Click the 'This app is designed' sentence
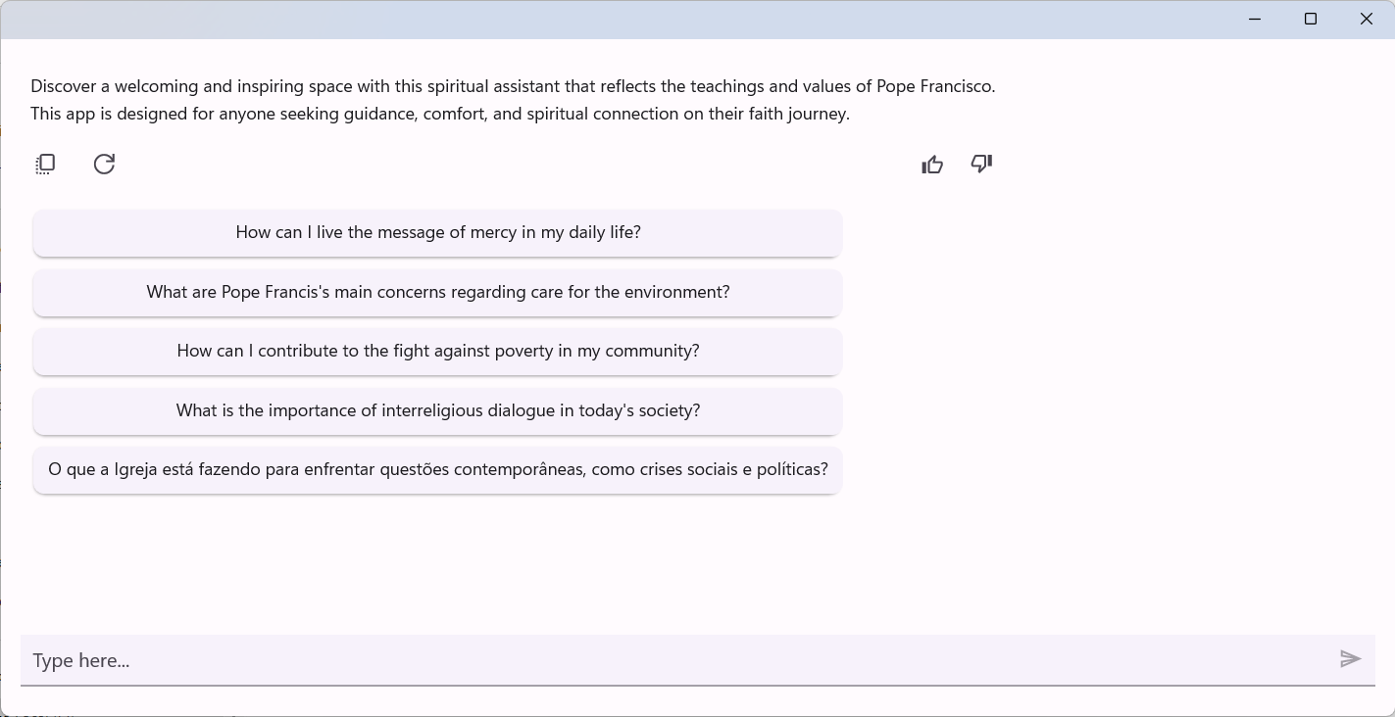This screenshot has height=717, width=1395. pos(108,114)
